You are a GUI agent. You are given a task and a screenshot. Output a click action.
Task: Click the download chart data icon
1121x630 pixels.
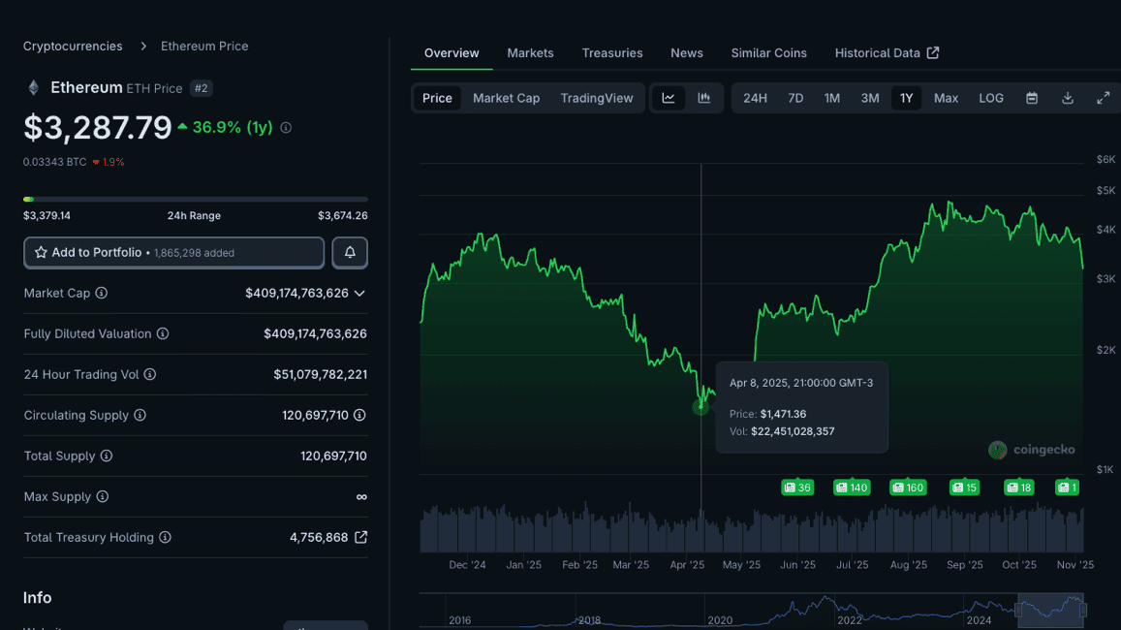(x=1068, y=98)
